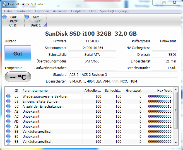Screen dimensions: 183x150
Task: Click the blue Gut health status button
Action: 18,53
